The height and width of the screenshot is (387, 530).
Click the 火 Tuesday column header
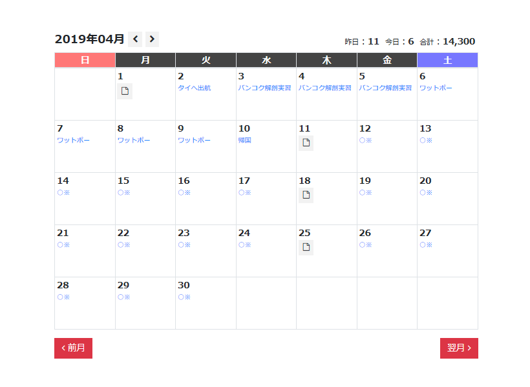pos(206,60)
